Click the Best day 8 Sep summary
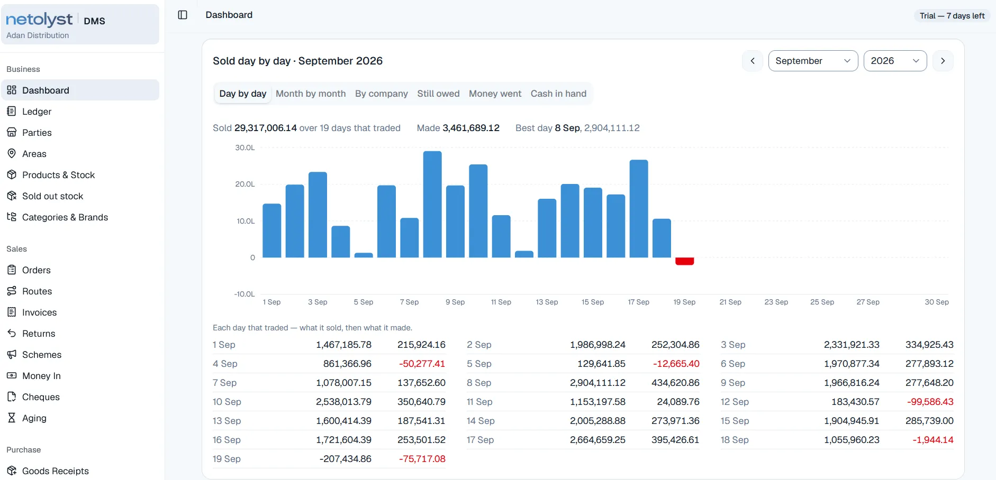996x480 pixels. point(577,128)
